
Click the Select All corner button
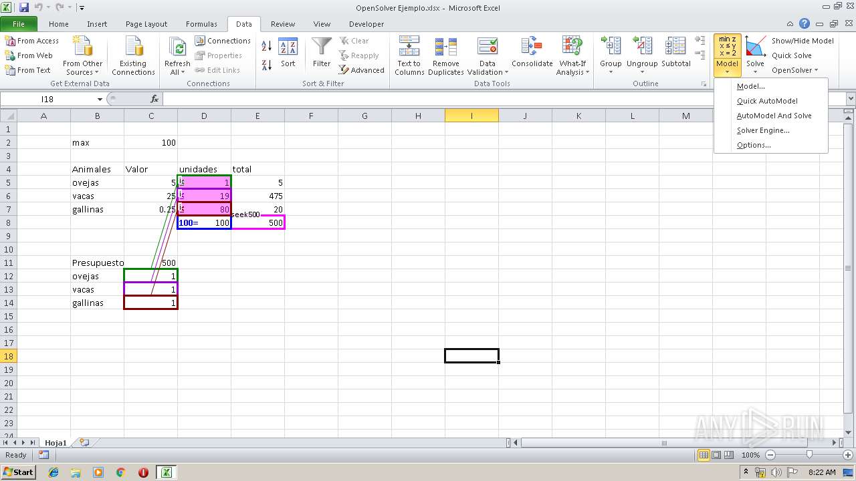pyautogui.click(x=9, y=116)
